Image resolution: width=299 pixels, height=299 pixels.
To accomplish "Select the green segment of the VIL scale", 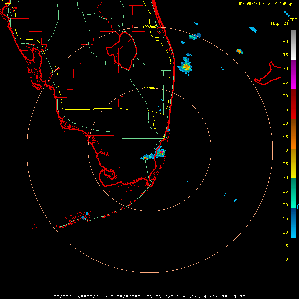I will coord(293,193).
